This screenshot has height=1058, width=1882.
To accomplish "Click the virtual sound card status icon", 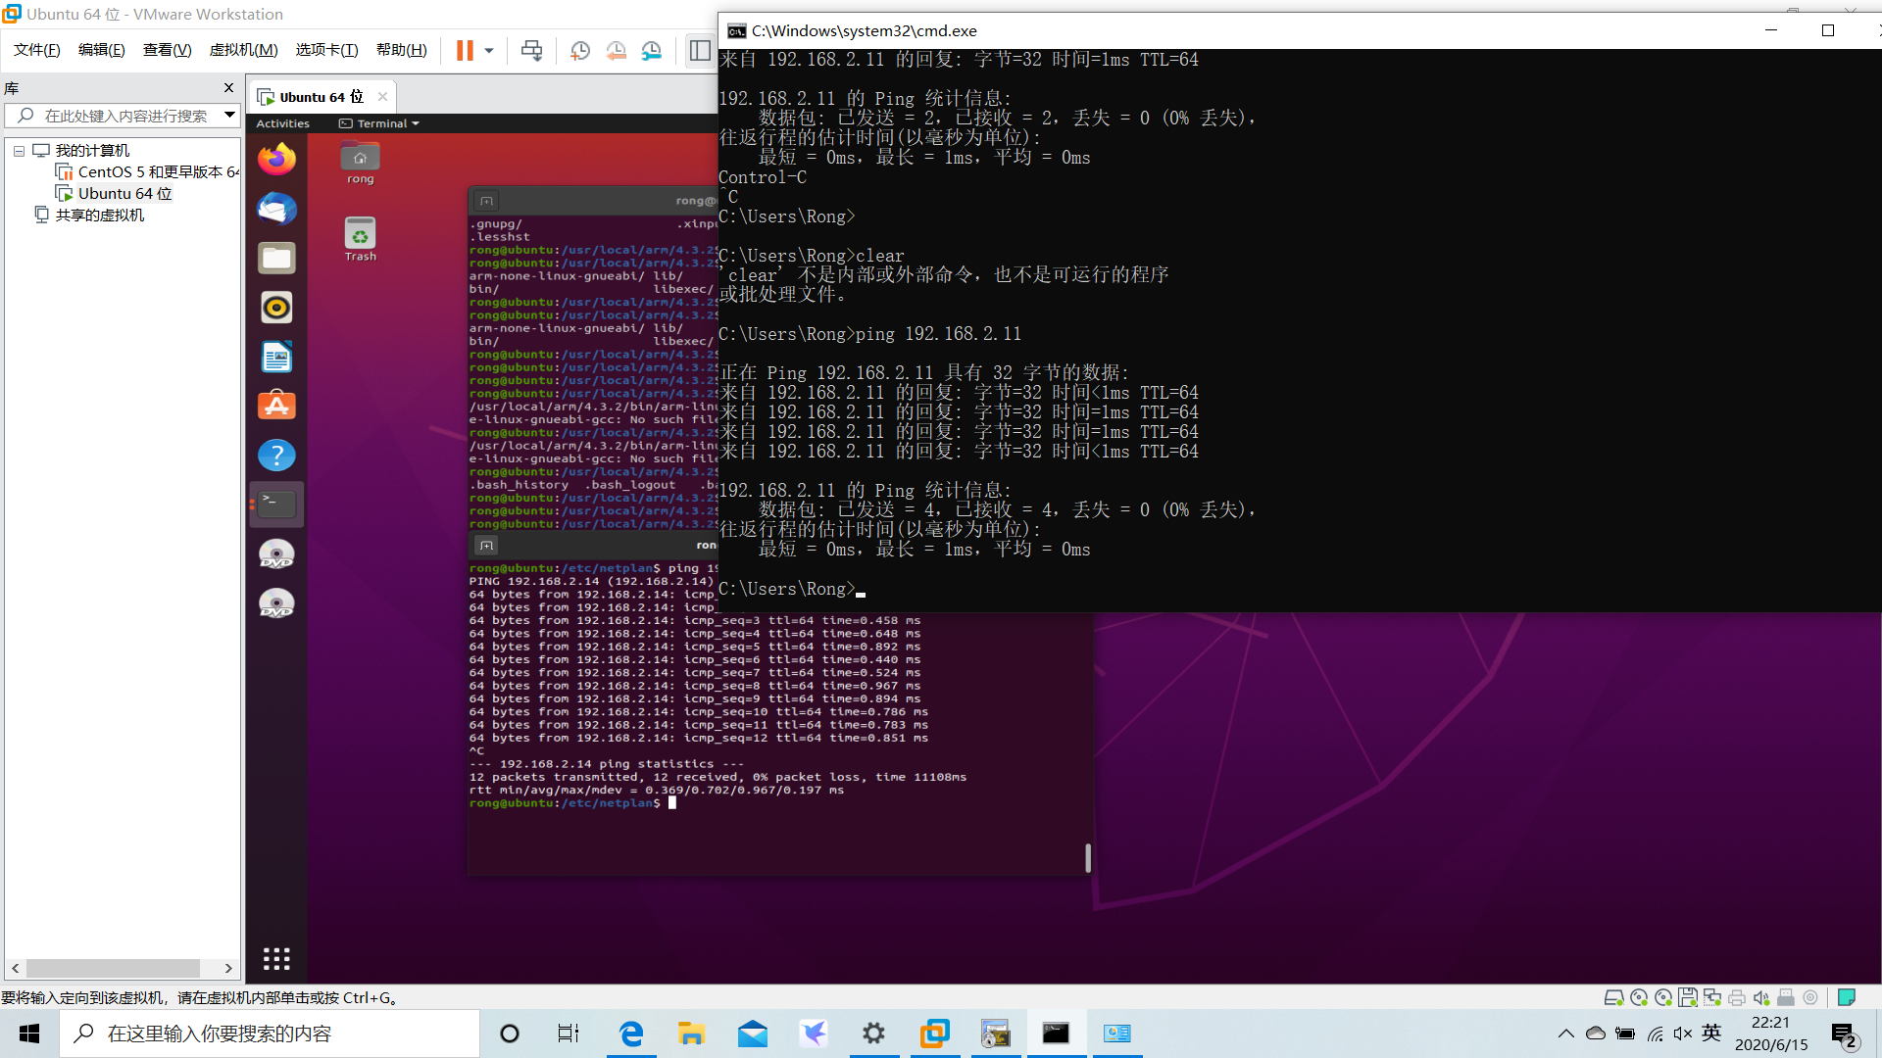I will pos(1761,997).
